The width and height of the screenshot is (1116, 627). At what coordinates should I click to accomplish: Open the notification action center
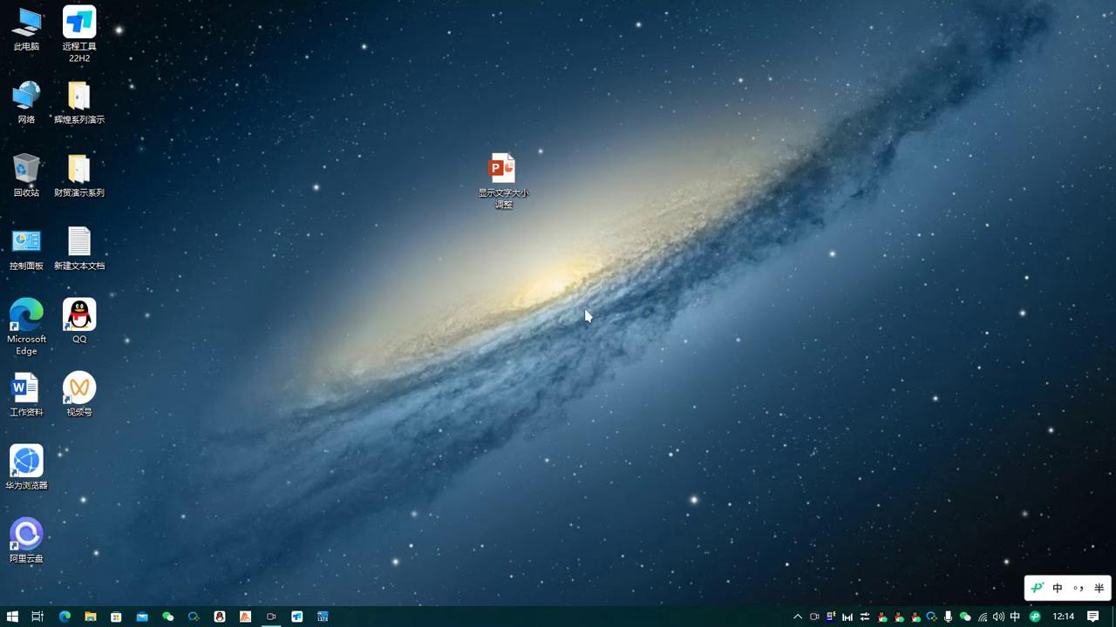(x=1092, y=617)
